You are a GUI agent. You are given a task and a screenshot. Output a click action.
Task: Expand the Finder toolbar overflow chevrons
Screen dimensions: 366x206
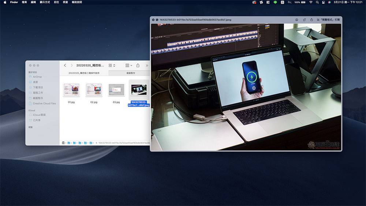[x=147, y=65]
